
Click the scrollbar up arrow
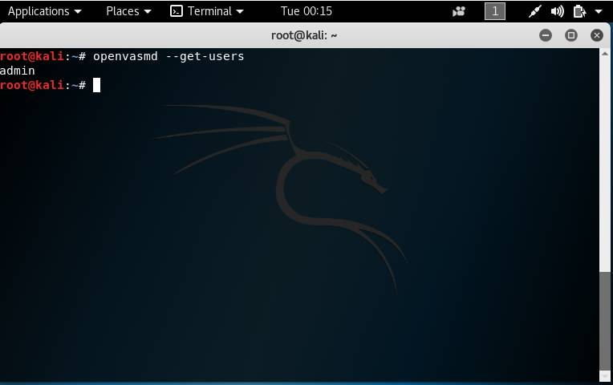(605, 54)
